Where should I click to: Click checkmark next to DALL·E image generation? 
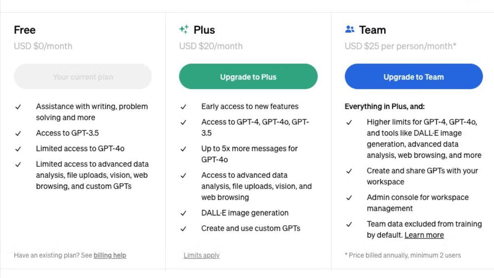point(184,213)
